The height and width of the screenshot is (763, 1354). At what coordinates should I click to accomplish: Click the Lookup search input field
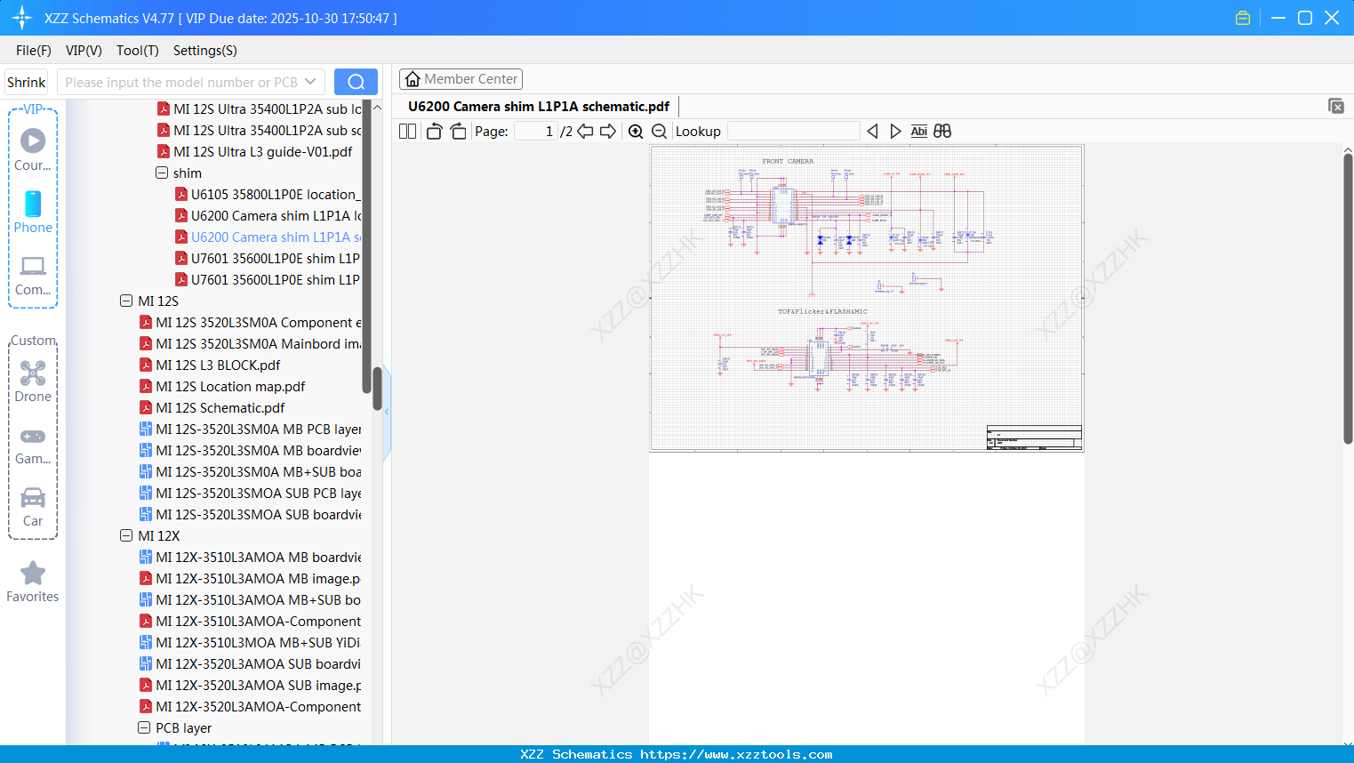click(792, 131)
